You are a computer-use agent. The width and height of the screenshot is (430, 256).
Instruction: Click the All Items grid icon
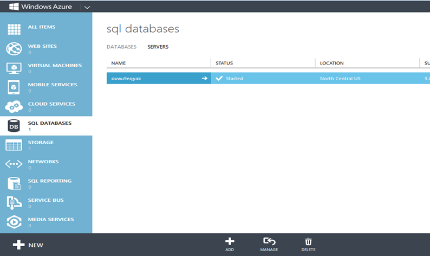click(x=14, y=29)
